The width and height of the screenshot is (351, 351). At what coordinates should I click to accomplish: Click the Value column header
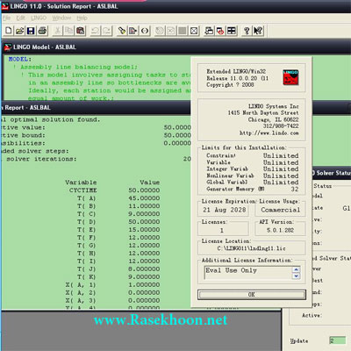[150, 183]
